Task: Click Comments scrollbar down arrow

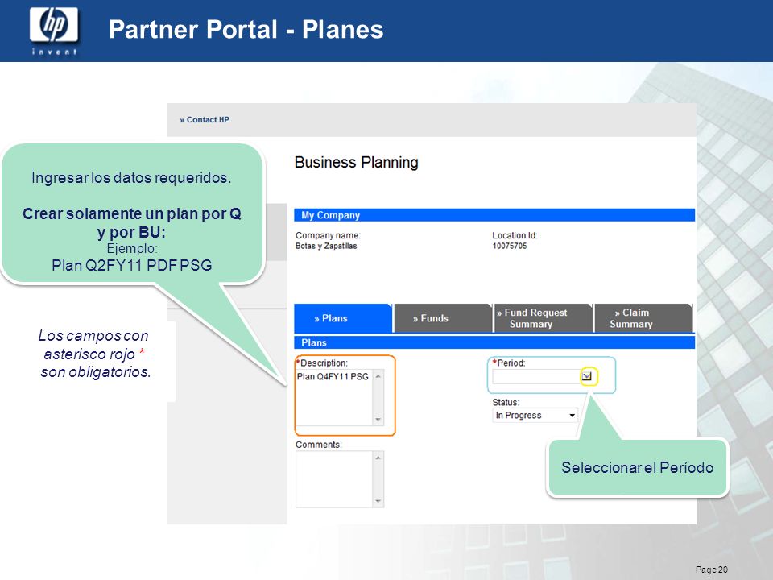Action: tap(378, 502)
